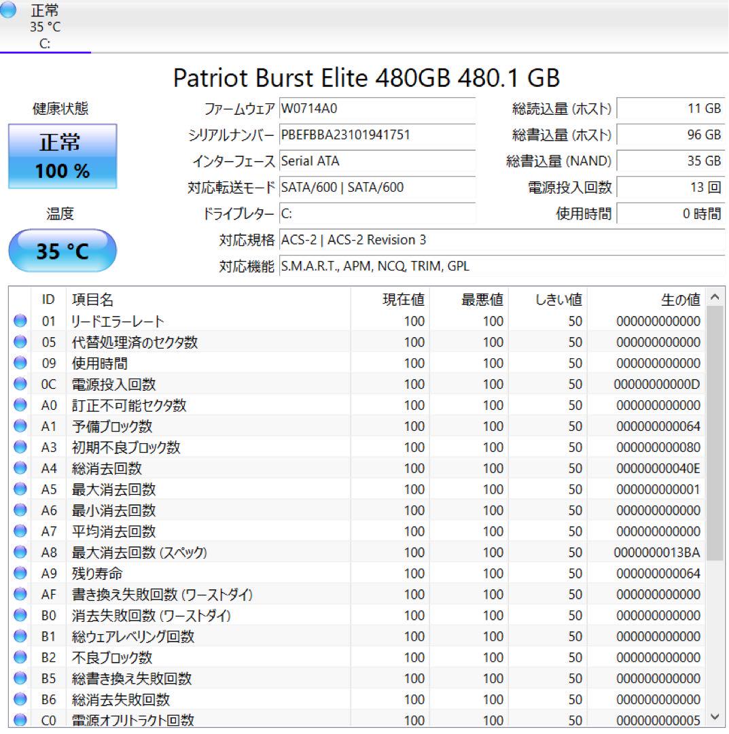Click the blue status orb for row A1
729x734 pixels.
[x=20, y=426]
